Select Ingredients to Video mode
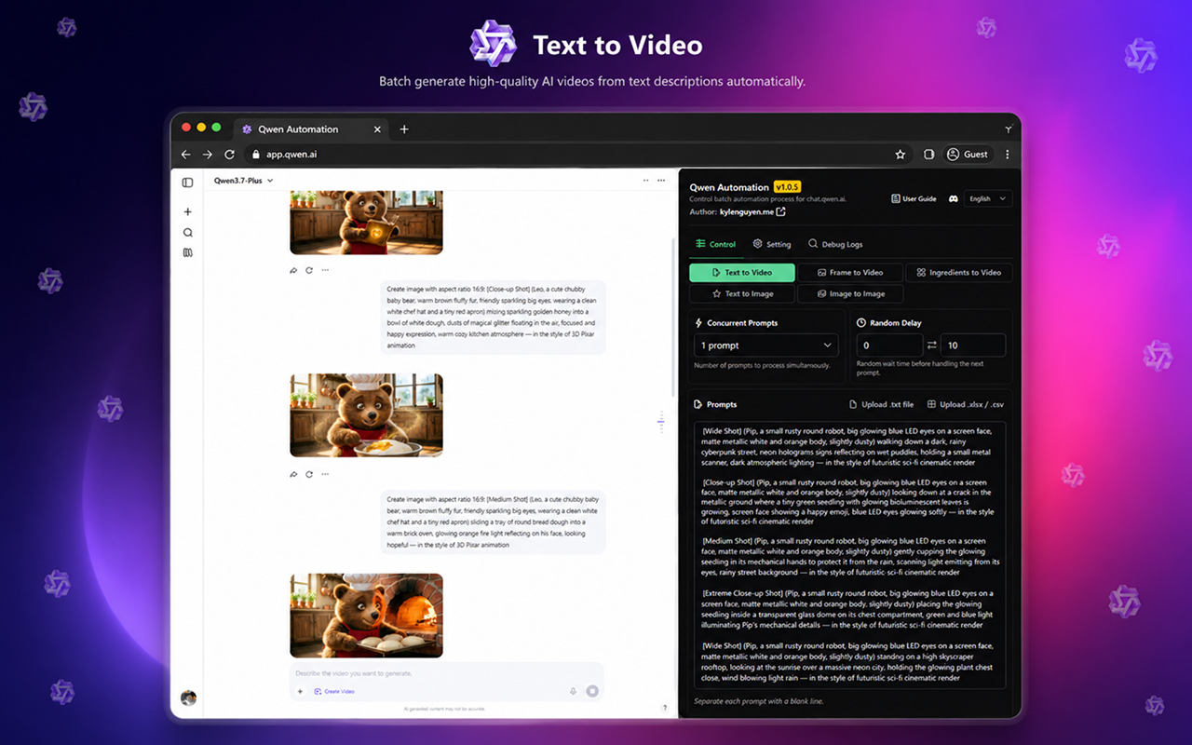Image resolution: width=1192 pixels, height=745 pixels. (x=959, y=273)
